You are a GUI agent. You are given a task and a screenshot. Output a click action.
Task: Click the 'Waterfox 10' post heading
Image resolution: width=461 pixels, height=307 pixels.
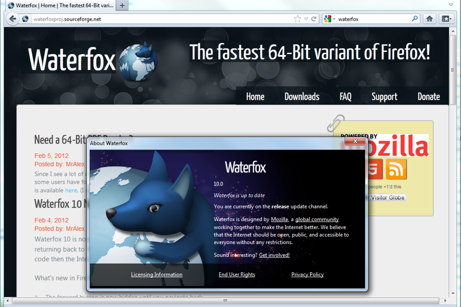click(x=61, y=204)
